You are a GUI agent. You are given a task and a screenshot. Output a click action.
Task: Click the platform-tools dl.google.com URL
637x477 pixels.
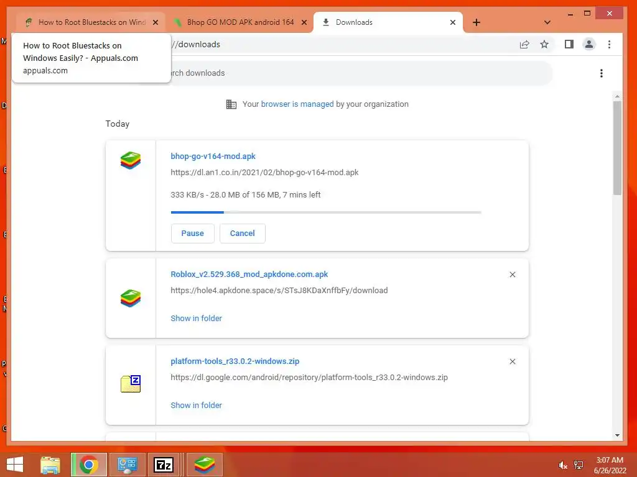coord(309,377)
